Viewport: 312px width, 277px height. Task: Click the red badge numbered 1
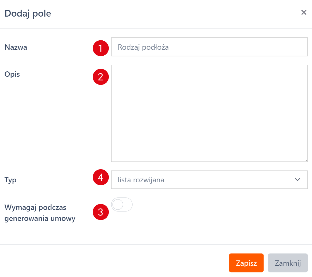click(100, 48)
